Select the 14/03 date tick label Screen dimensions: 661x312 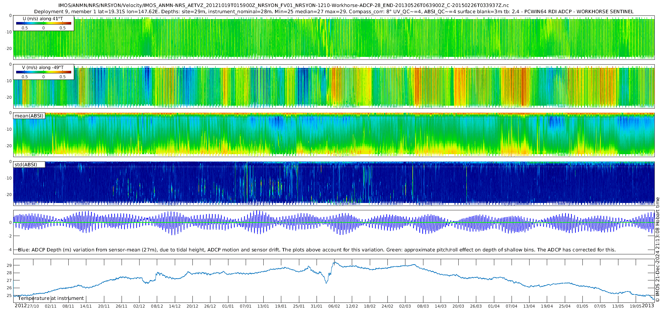click(440, 306)
